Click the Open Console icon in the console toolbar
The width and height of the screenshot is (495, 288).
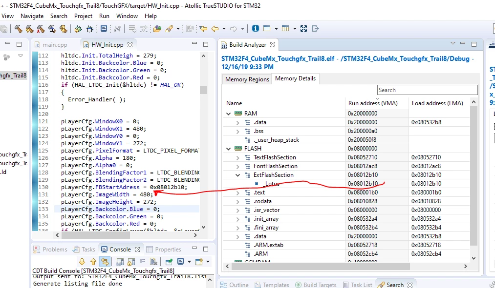click(199, 262)
